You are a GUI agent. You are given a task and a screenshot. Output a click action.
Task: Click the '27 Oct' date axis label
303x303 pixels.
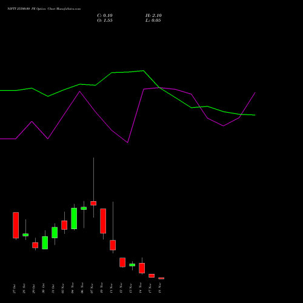pos(14,288)
